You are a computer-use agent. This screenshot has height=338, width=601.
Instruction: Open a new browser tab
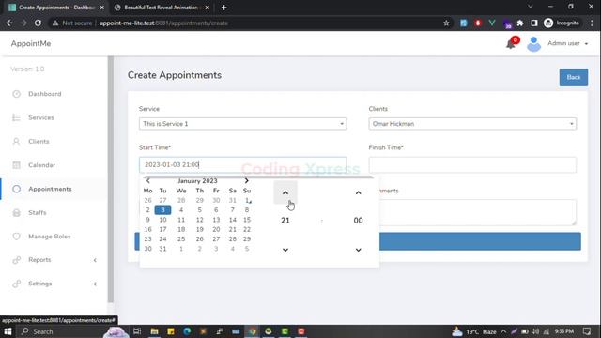tap(223, 8)
